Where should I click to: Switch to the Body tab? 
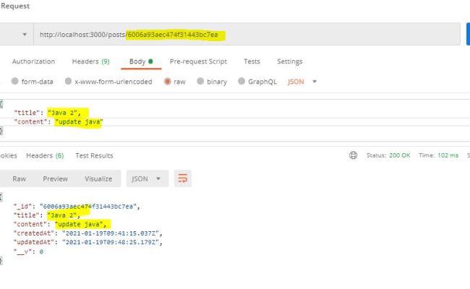[x=141, y=61]
